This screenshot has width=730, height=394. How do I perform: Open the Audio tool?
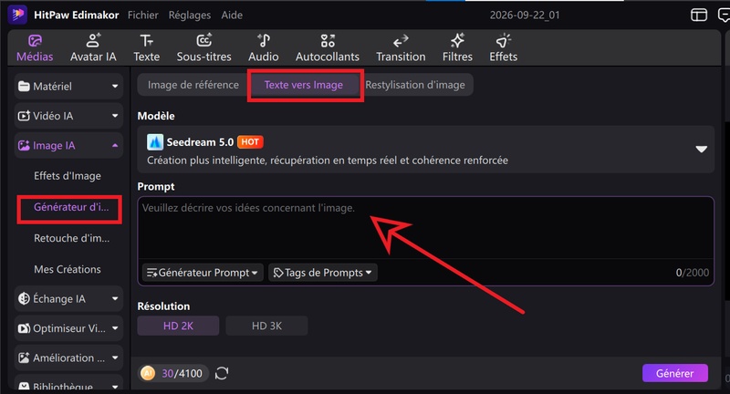click(x=264, y=48)
